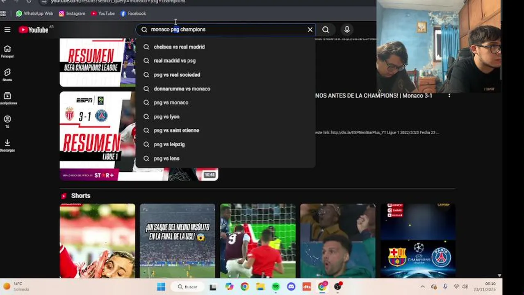Open Principal in the YouTube sidebar
Image resolution: width=524 pixels, height=295 pixels.
(7, 52)
